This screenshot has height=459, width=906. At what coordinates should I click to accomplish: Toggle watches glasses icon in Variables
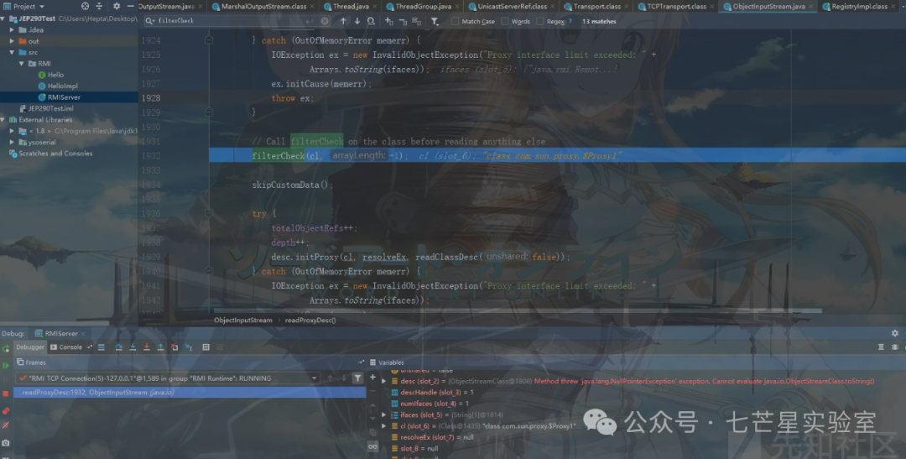(x=372, y=446)
